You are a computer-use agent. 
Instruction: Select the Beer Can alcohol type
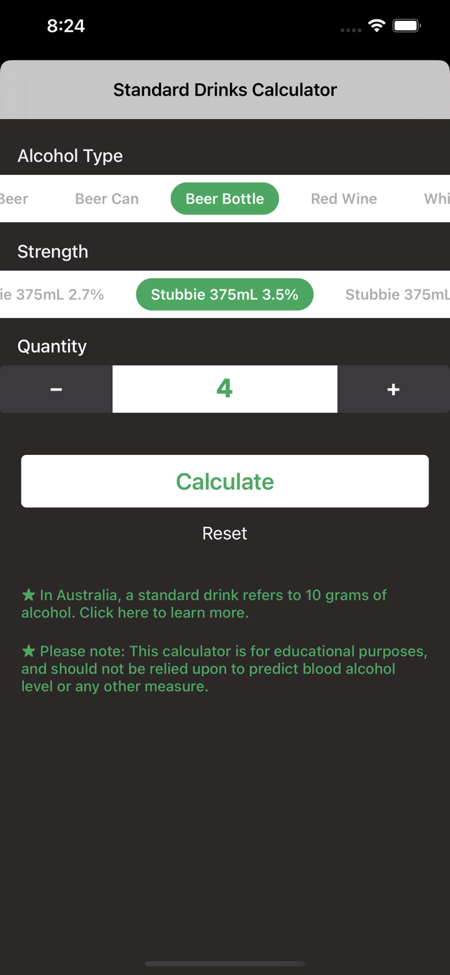pos(106,199)
